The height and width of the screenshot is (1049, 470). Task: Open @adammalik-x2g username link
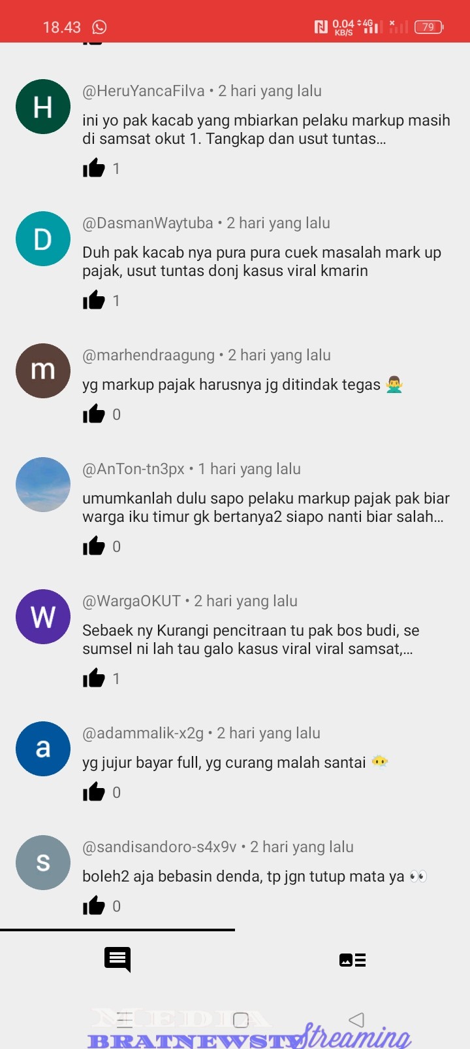pyautogui.click(x=143, y=733)
